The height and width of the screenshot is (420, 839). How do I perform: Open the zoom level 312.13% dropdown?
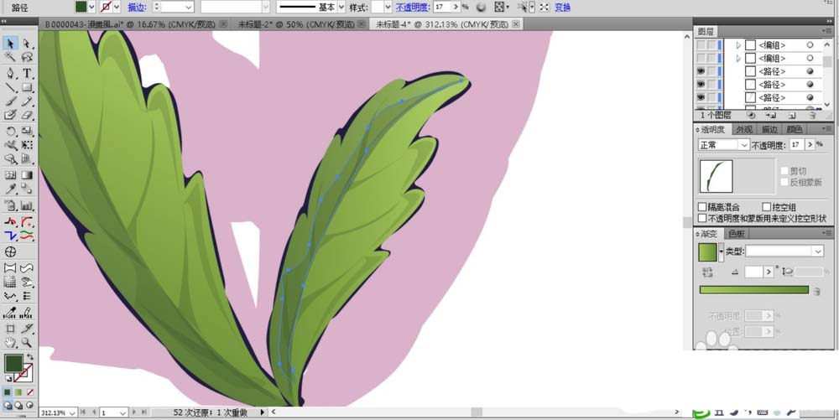(72, 412)
